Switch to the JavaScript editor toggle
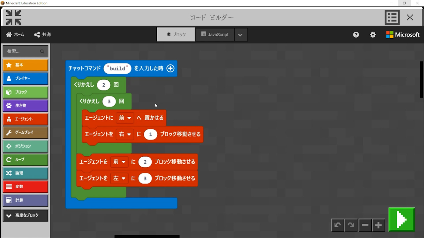This screenshot has height=238, width=424. 215,35
